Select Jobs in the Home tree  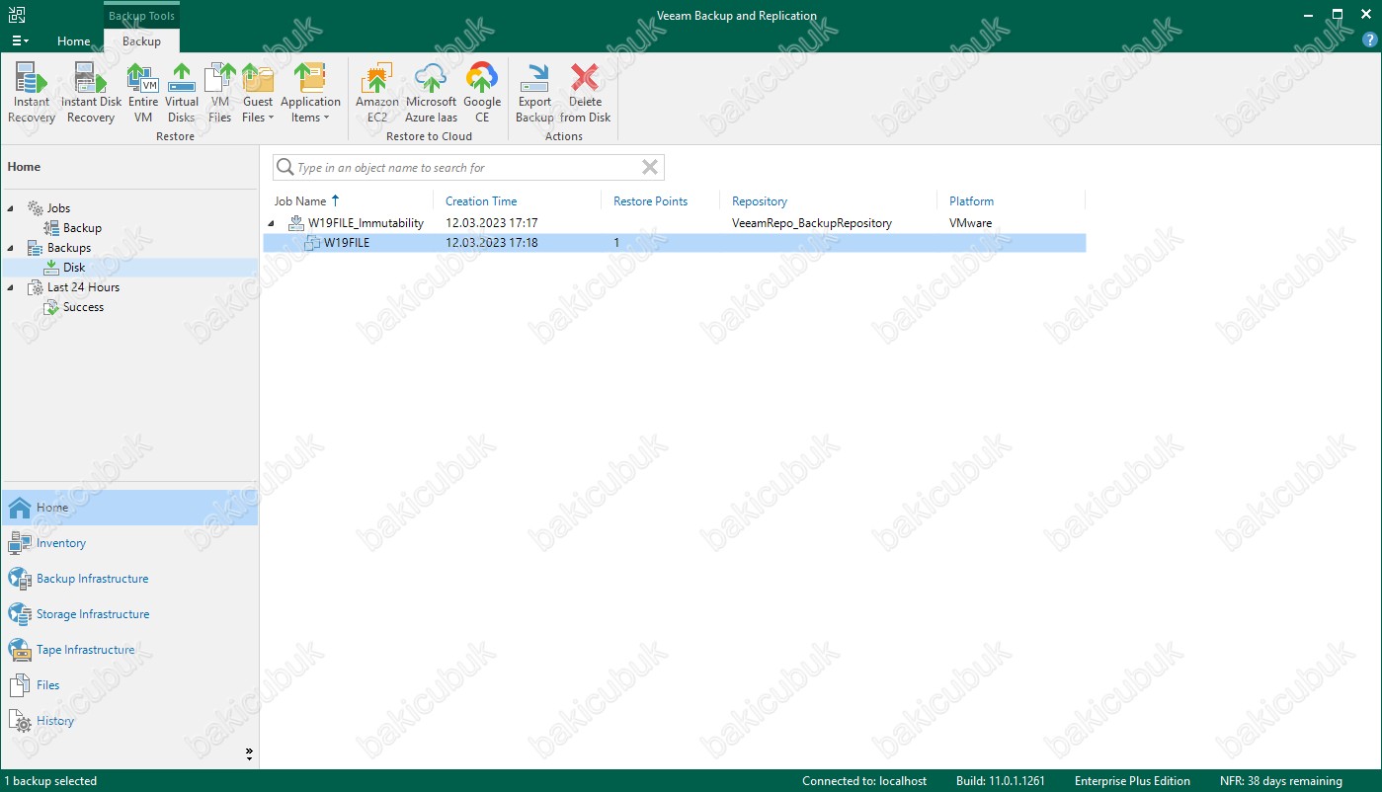tap(58, 208)
